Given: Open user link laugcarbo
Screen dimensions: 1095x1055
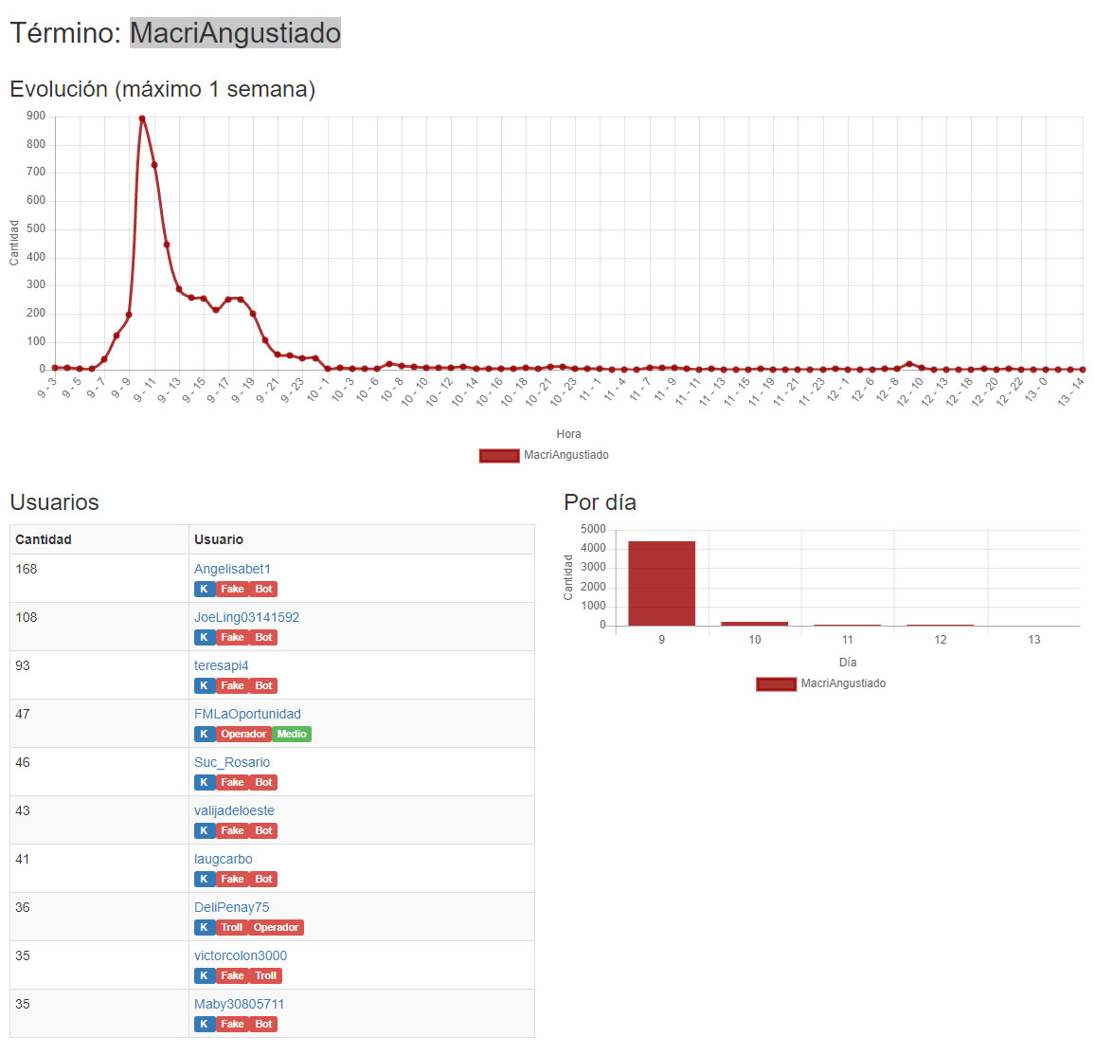Looking at the screenshot, I should click(x=224, y=859).
